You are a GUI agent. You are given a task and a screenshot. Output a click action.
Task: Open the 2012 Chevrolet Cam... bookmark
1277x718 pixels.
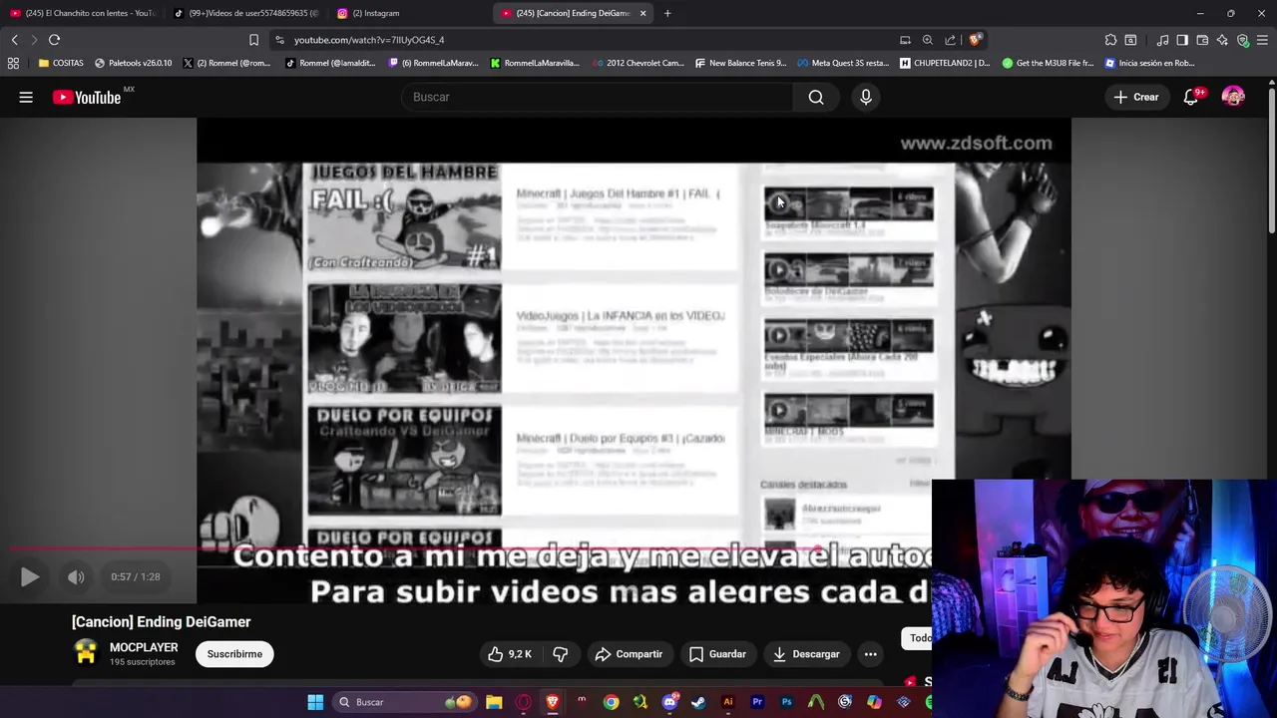pyautogui.click(x=638, y=63)
